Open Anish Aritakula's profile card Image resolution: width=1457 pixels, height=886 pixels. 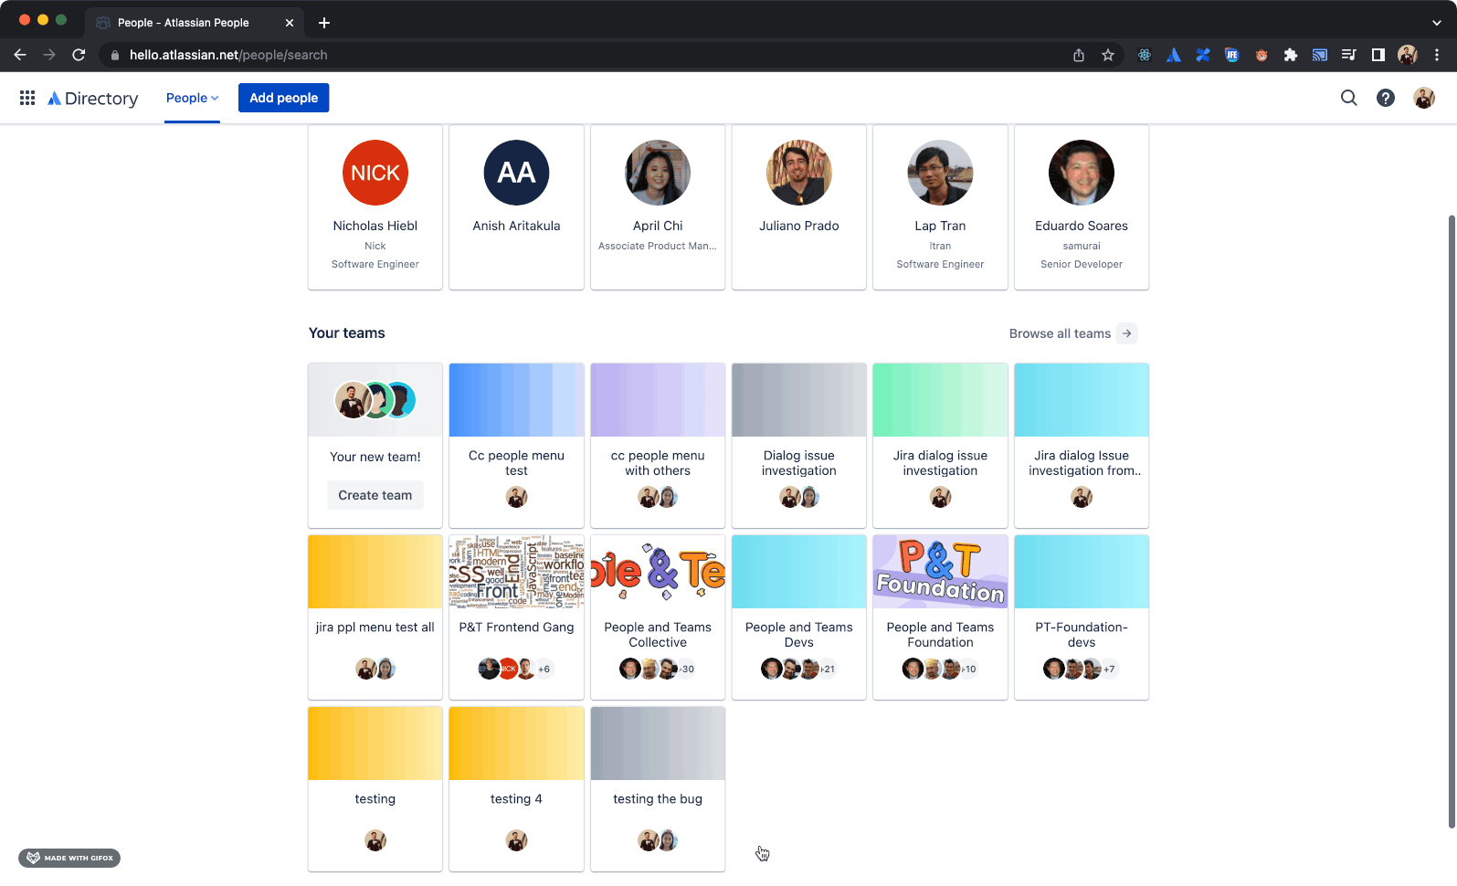tap(516, 207)
